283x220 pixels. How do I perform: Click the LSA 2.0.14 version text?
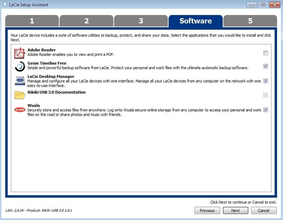(39, 211)
